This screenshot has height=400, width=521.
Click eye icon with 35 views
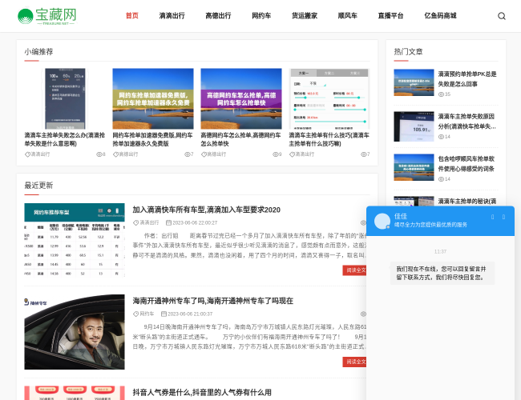[441, 94]
